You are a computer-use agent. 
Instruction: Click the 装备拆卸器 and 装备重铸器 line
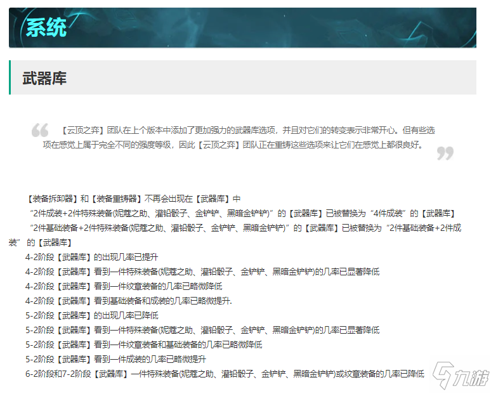(134, 199)
